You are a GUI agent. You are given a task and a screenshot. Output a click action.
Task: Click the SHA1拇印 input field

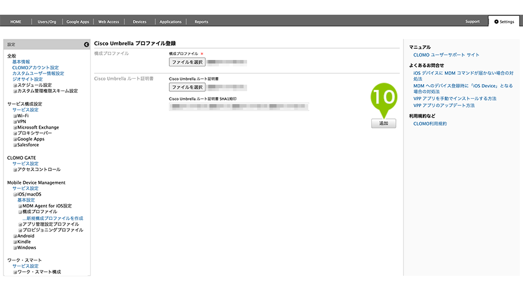pos(239,106)
